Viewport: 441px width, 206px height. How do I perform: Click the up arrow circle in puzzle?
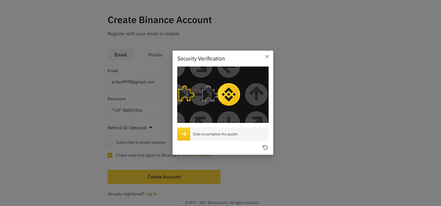point(256,94)
